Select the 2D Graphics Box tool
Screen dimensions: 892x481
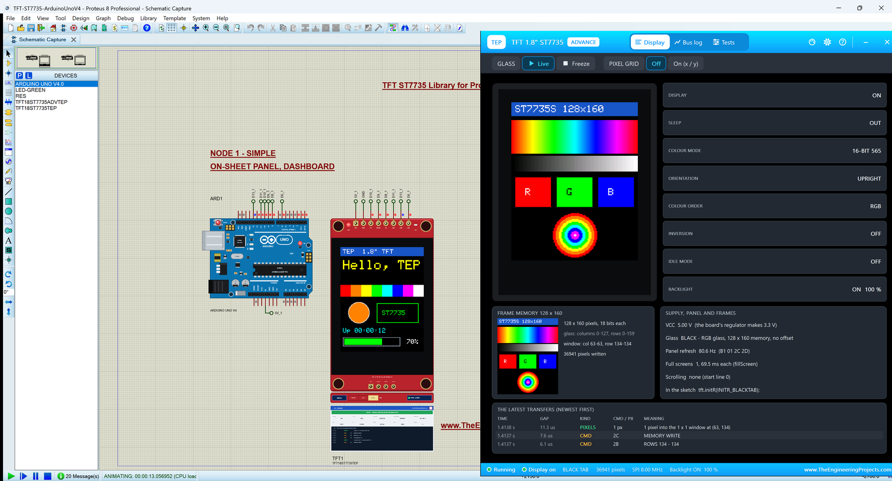[x=8, y=201]
